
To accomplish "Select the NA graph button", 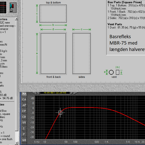I will 24,94.
